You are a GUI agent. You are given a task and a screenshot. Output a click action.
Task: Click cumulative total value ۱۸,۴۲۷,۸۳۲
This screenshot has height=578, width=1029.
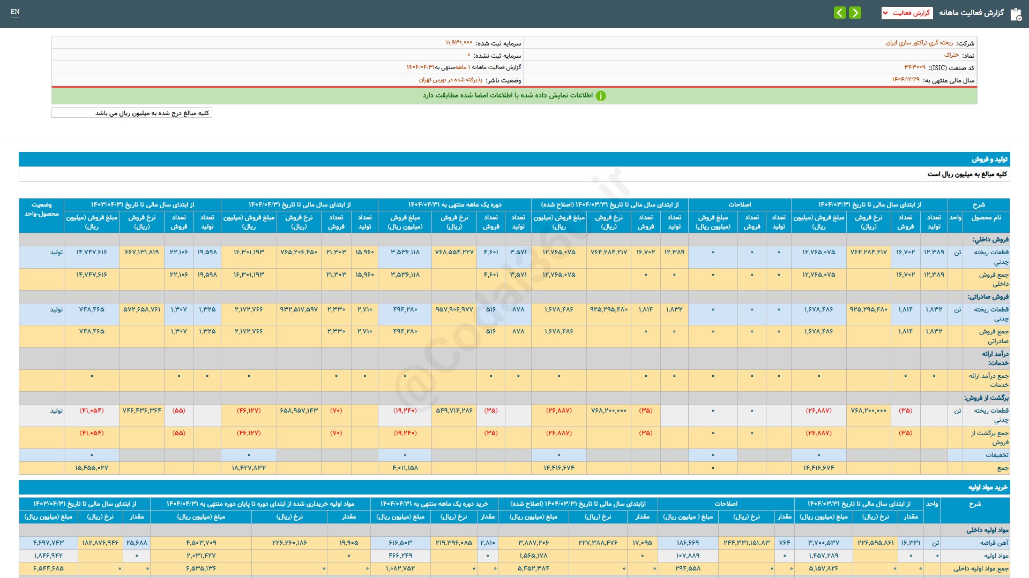coord(249,468)
